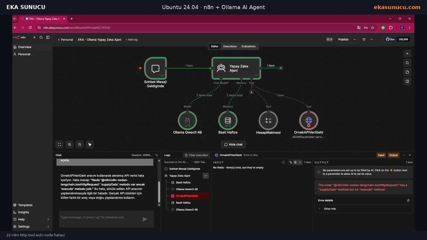
Task: Switch to the Evaluations tab
Action: pos(248,46)
